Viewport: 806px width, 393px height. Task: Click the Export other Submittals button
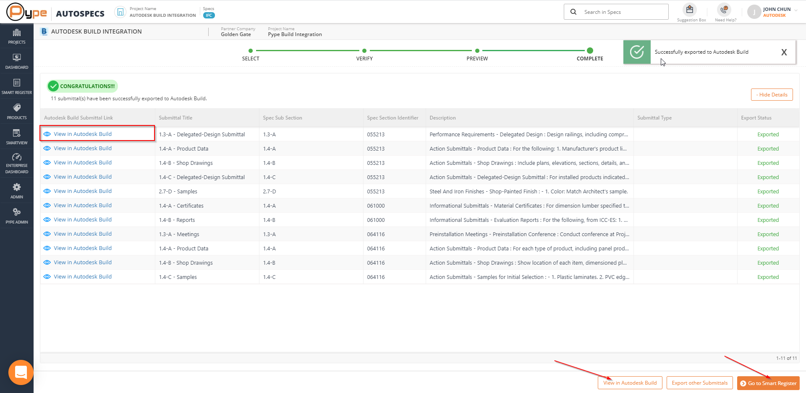(699, 383)
